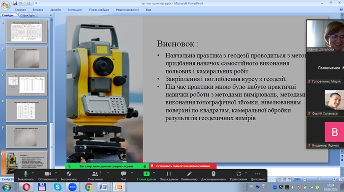The width and height of the screenshot is (344, 192).
Task: Switch to the Структура pane tab
Action: (x=28, y=15)
